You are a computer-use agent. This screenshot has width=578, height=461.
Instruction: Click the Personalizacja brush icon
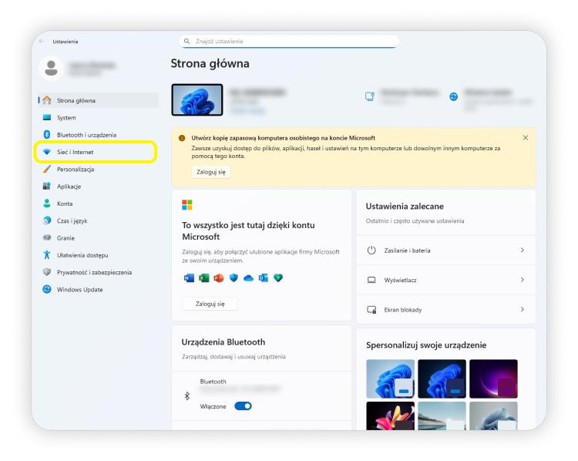47,169
